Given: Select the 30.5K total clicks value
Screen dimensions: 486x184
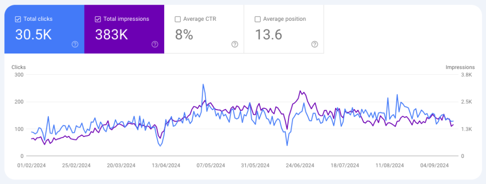Looking at the screenshot, I should [33, 35].
